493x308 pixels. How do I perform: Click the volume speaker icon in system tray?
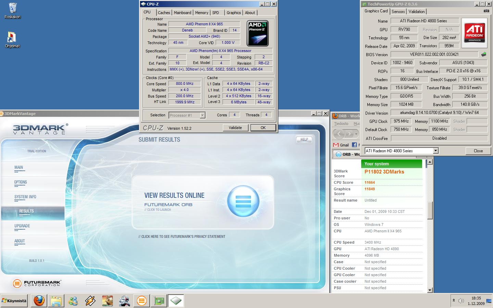(x=461, y=301)
